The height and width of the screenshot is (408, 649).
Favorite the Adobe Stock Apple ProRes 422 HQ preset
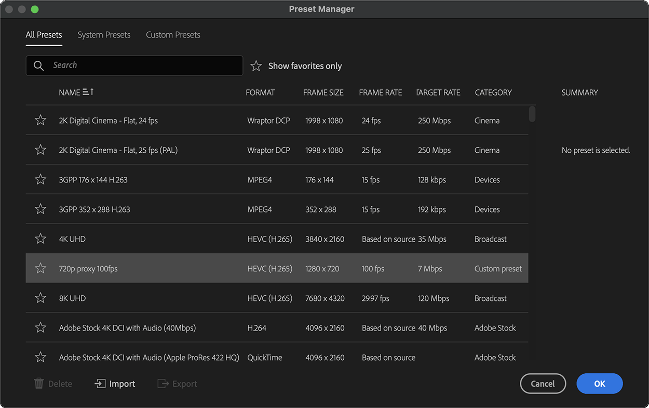tap(40, 357)
